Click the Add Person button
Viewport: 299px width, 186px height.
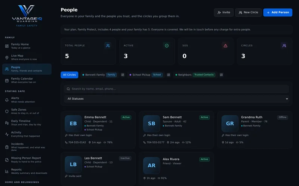(x=278, y=12)
